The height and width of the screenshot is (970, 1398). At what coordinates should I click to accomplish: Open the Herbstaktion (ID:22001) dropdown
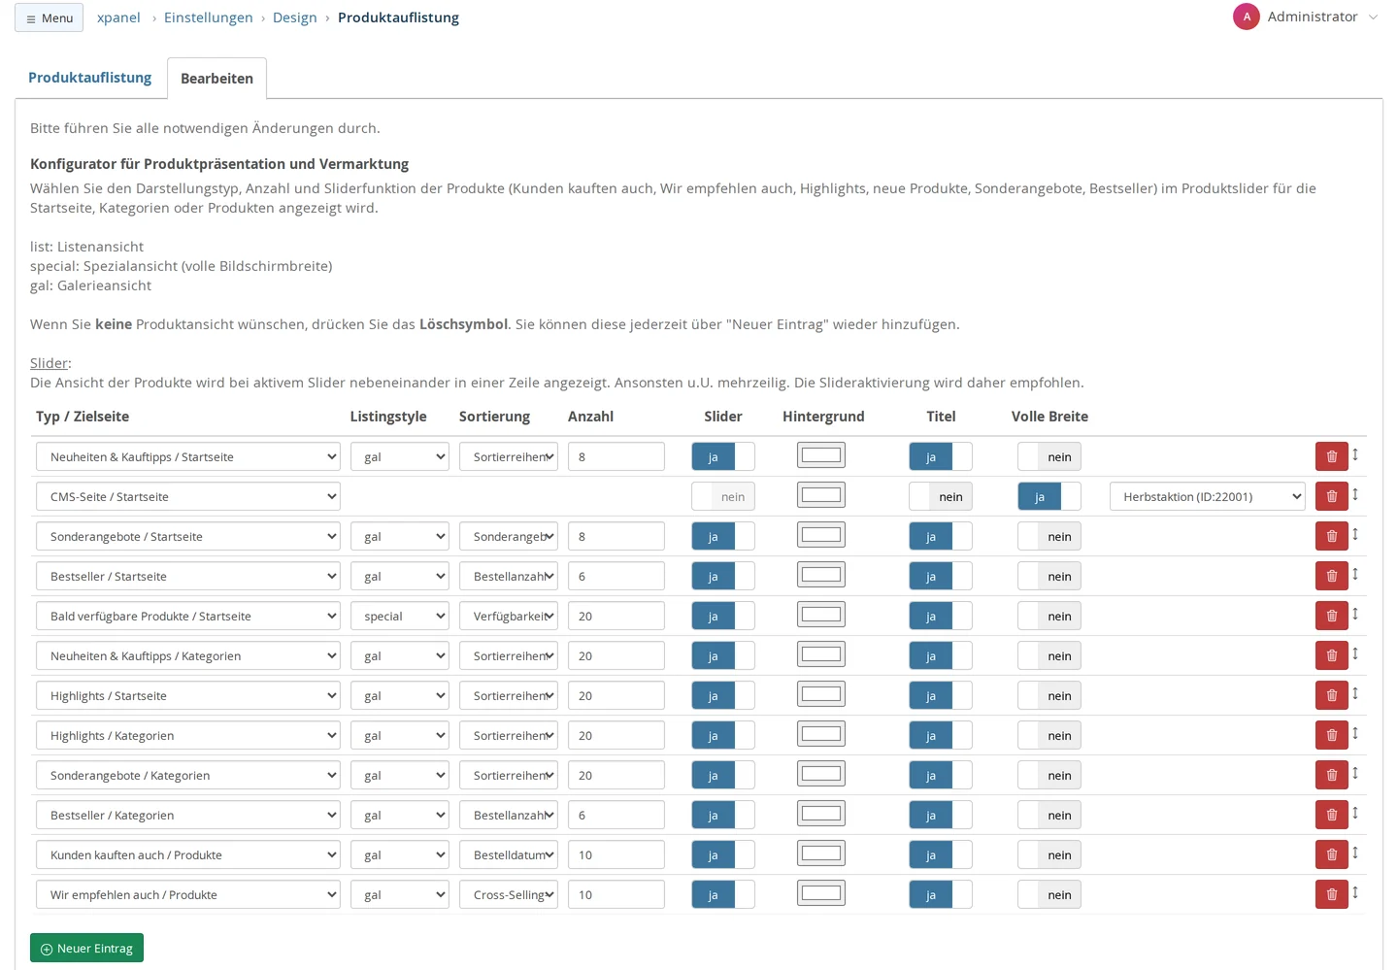[x=1208, y=496]
